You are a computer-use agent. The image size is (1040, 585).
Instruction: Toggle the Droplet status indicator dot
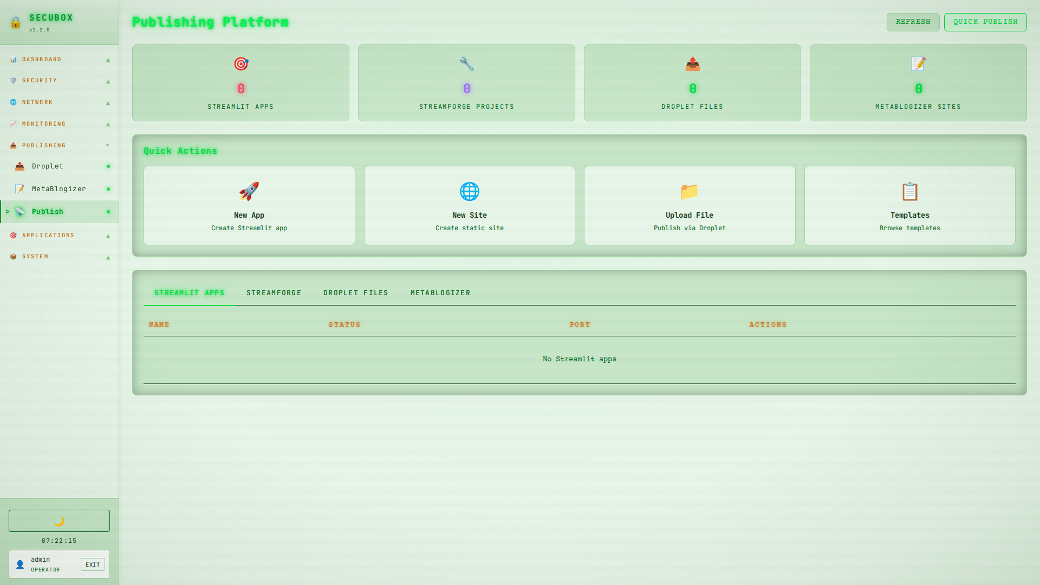click(108, 166)
